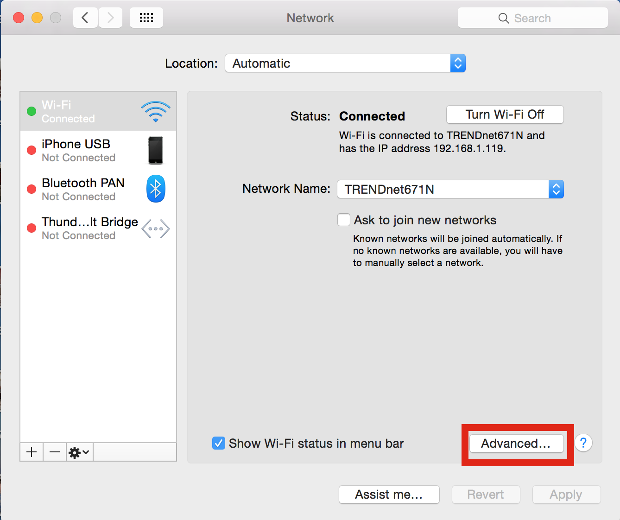The image size is (620, 520).
Task: Add a new network service with plus
Action: [x=32, y=452]
